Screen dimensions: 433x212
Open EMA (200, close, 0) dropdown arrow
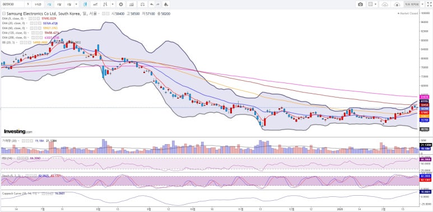(x=28, y=38)
